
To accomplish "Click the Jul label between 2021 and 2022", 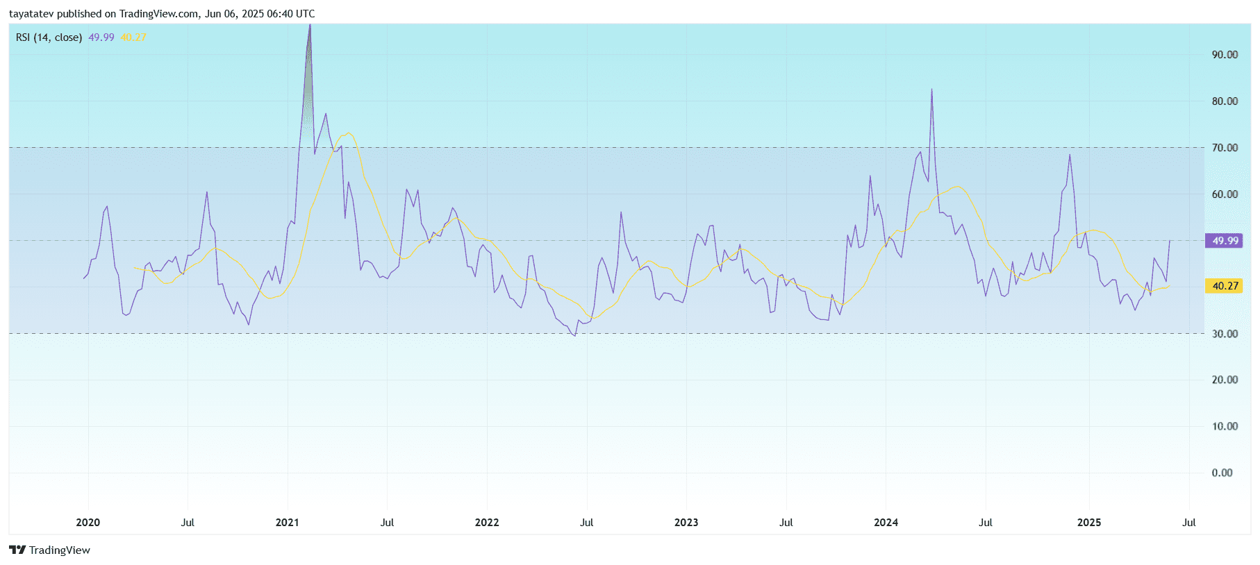I will click(x=387, y=523).
